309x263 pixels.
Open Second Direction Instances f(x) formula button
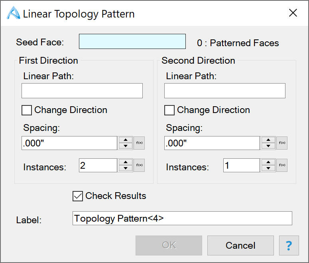click(x=282, y=166)
